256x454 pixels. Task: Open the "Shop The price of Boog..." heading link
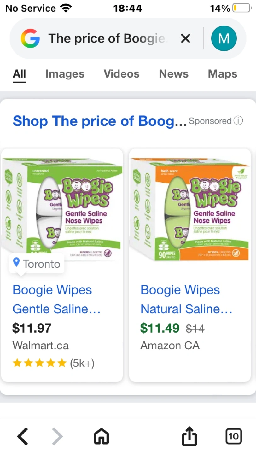[x=100, y=121]
